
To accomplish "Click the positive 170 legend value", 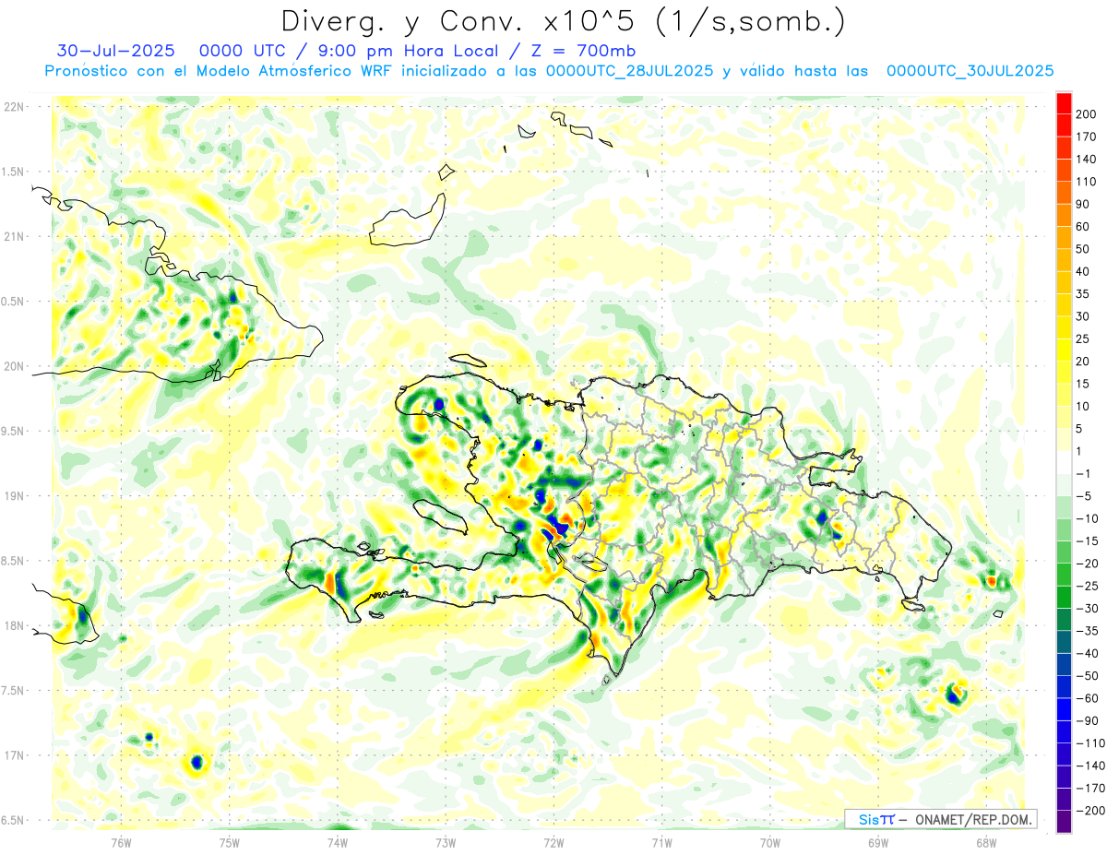I will coord(1086,137).
